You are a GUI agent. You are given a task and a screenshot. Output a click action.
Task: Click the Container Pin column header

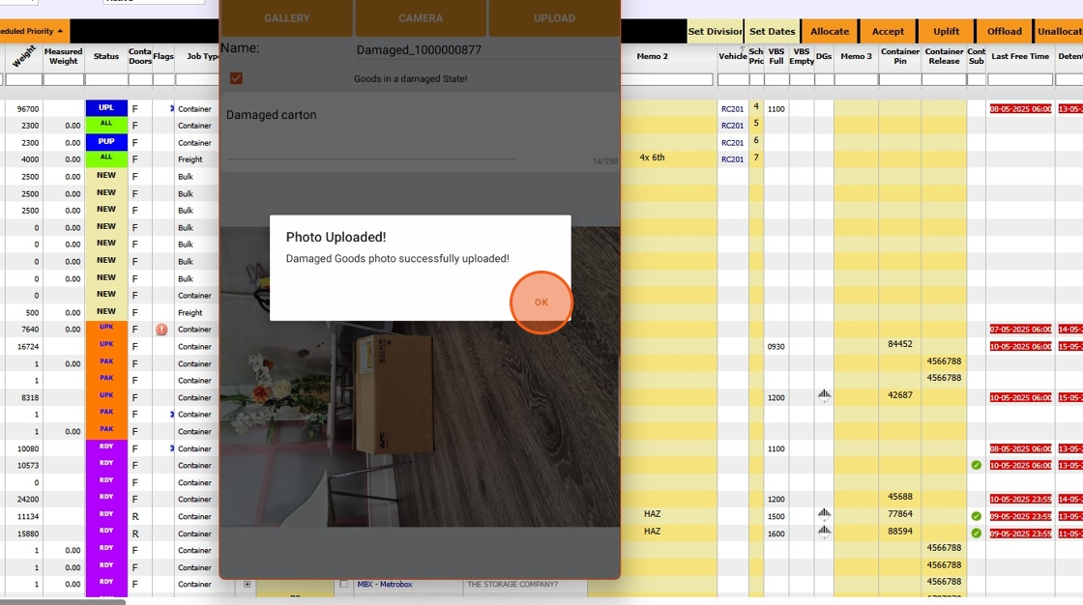(900, 56)
